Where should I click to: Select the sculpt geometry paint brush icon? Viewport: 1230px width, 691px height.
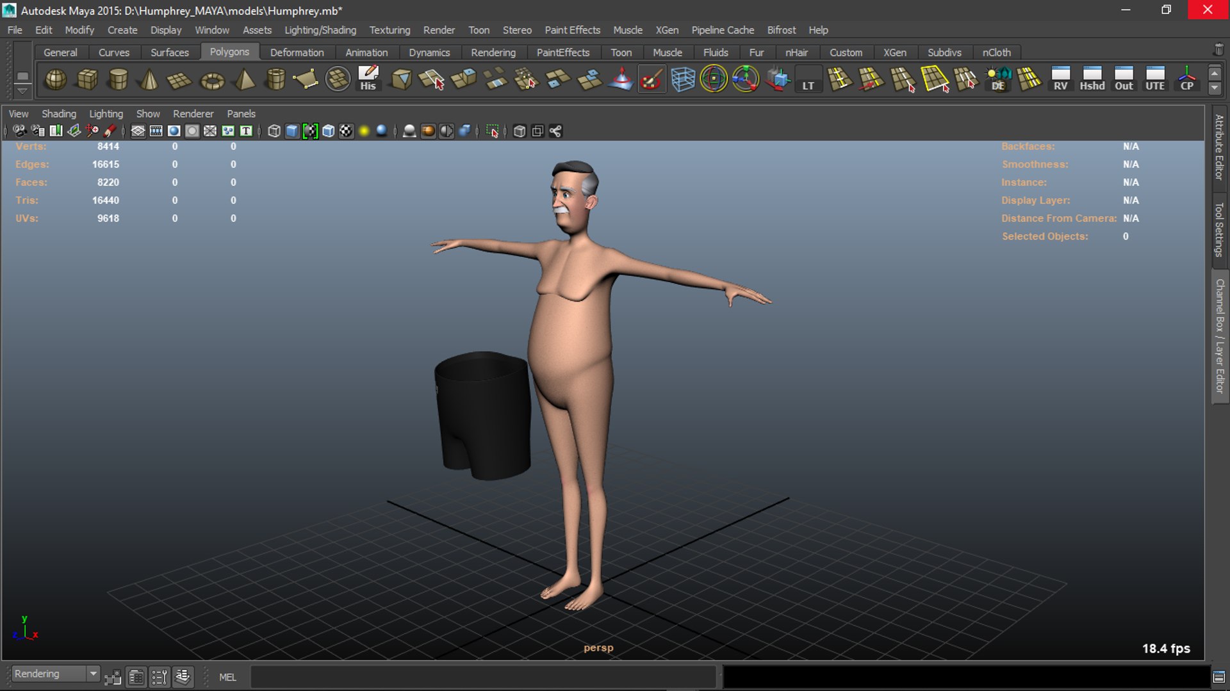[652, 79]
